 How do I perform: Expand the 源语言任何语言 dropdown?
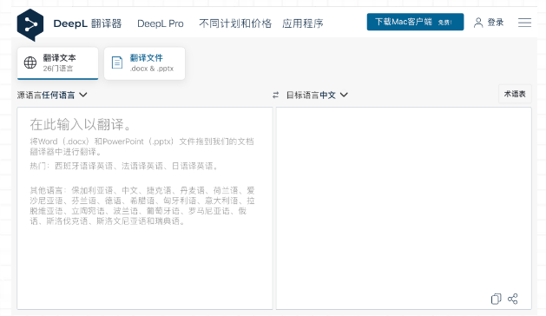pyautogui.click(x=52, y=95)
